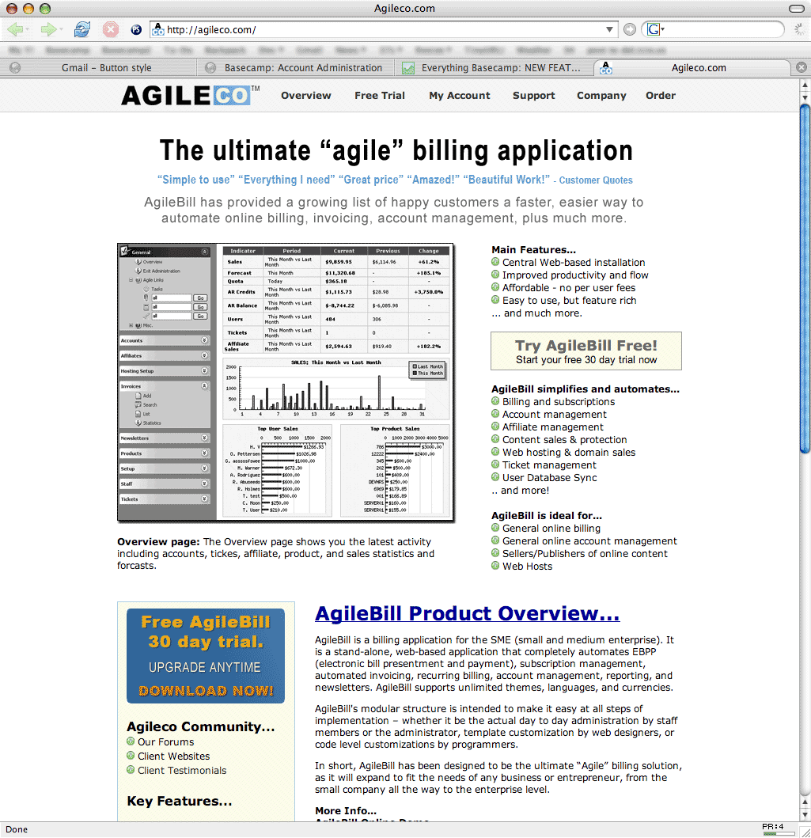Open the My Account nav item
This screenshot has width=811, height=838.
(460, 95)
